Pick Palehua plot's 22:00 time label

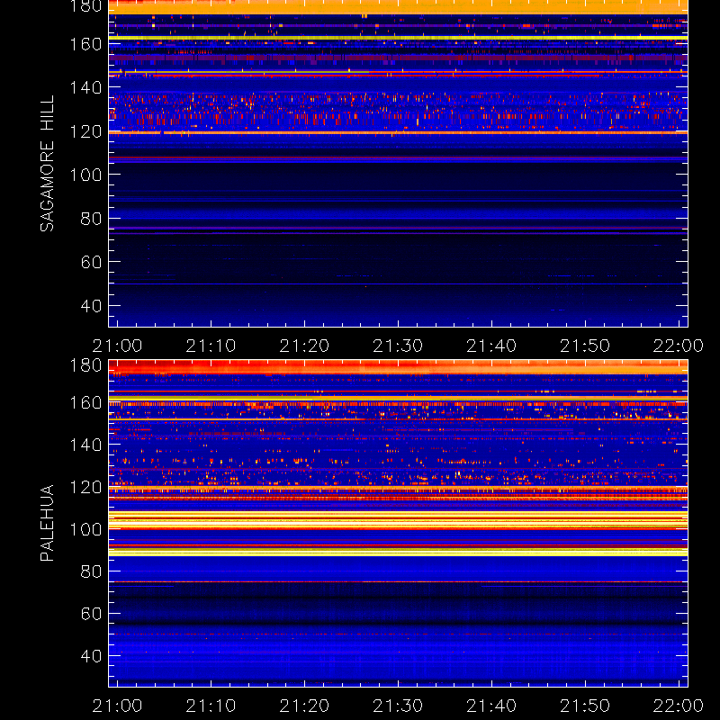(x=679, y=706)
